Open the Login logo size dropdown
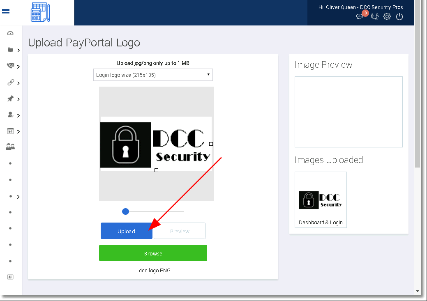427x301 pixels. tap(153, 75)
